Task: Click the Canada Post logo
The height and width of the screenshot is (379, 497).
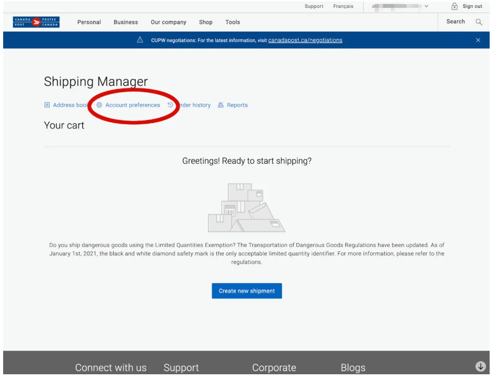Action: (x=36, y=22)
